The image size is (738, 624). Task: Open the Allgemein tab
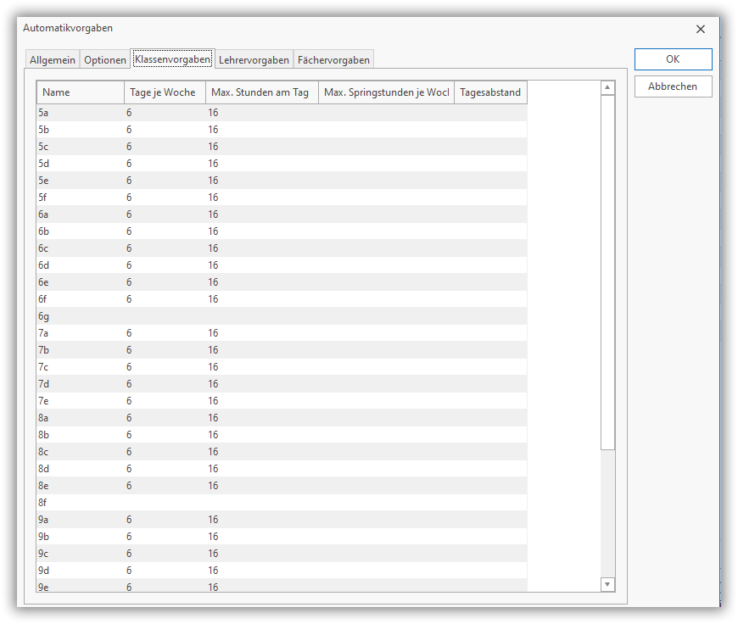click(x=53, y=60)
